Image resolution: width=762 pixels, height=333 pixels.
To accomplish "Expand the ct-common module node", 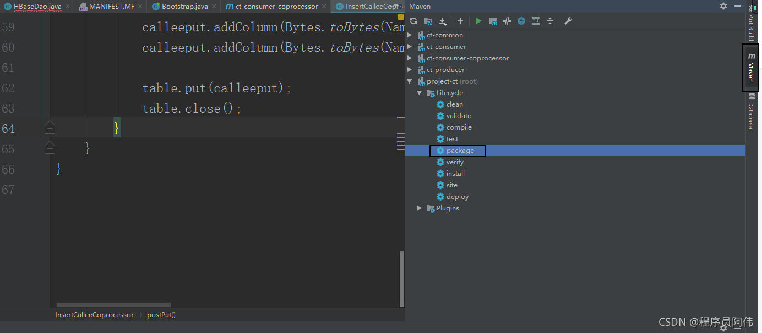I will coord(409,35).
